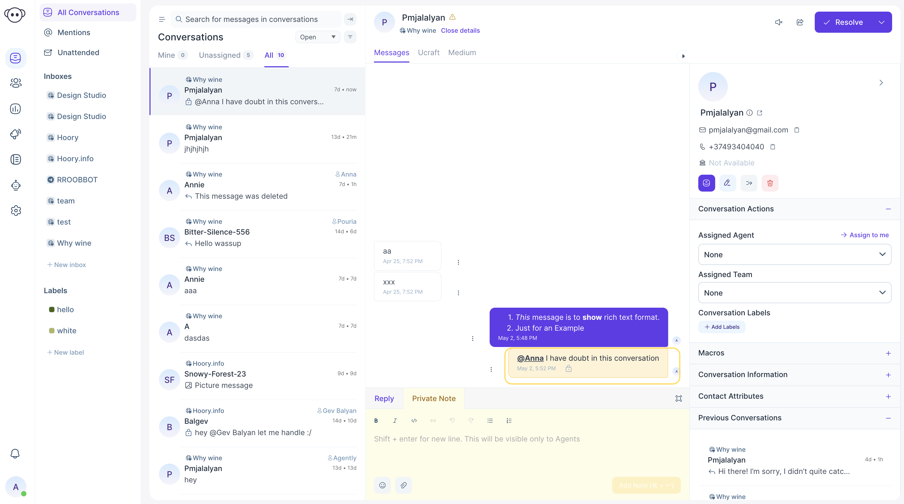Collapse the conversation list panel arrow
Viewport: 904px width, 504px height.
pyautogui.click(x=350, y=19)
